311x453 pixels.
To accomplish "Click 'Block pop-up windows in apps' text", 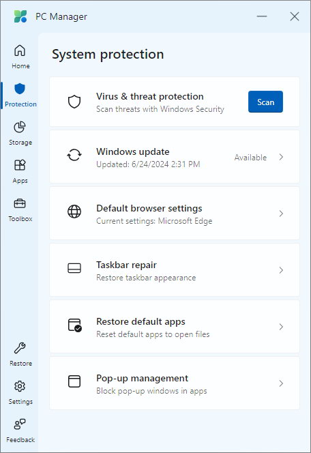I will point(151,391).
